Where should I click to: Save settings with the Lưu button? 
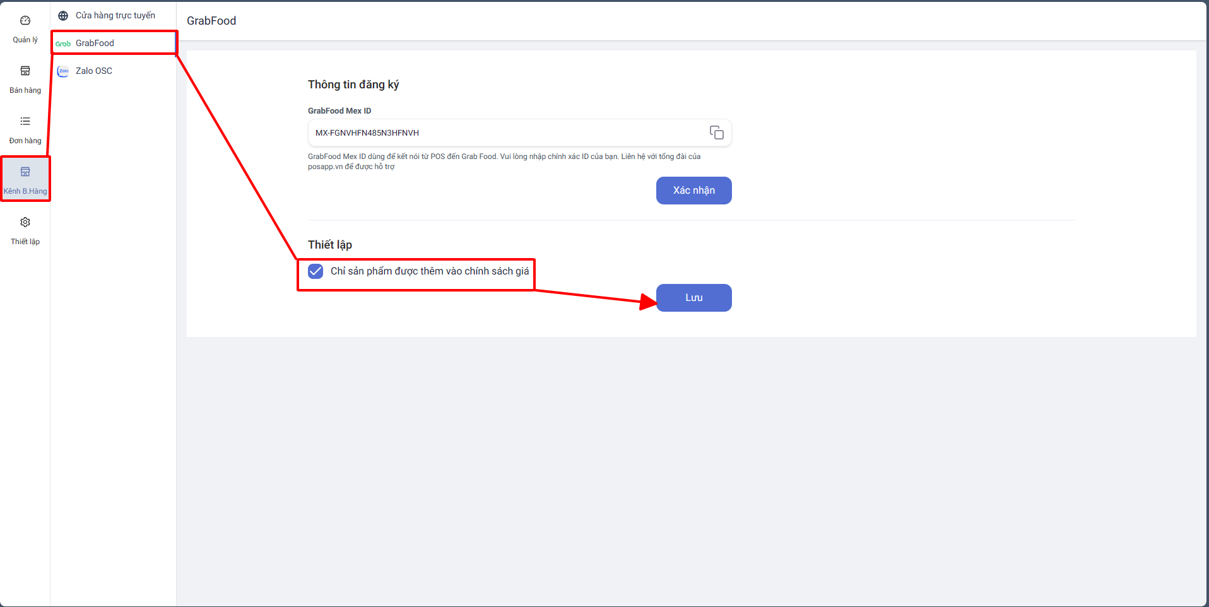click(693, 298)
